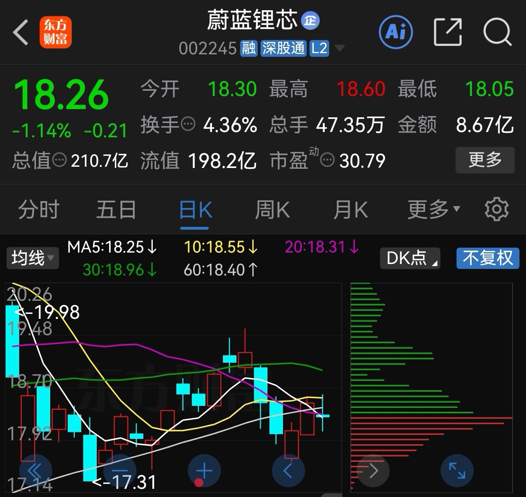Tap the L2 level tag
The height and width of the screenshot is (497, 526).
click(x=319, y=48)
